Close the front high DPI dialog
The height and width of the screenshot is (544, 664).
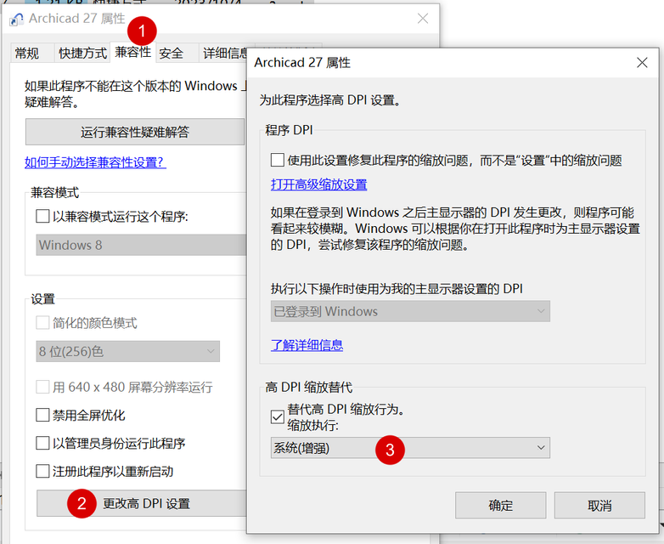(642, 63)
